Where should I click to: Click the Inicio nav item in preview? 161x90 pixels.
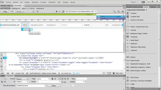[x=25, y=25]
